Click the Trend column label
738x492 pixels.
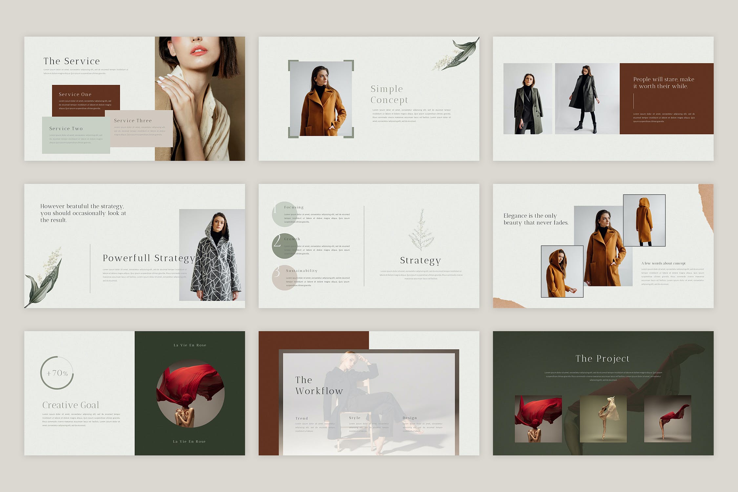301,418
